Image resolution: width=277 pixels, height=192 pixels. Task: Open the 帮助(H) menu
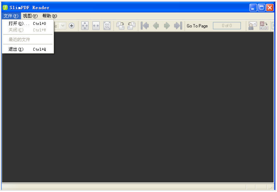50,16
